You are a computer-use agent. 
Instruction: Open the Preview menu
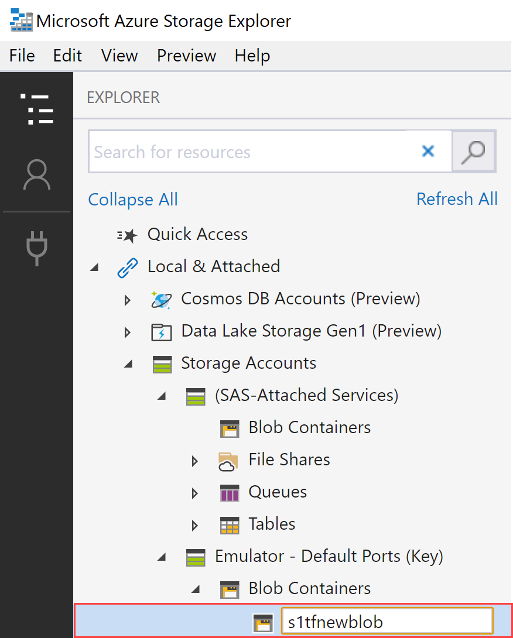pyautogui.click(x=186, y=56)
